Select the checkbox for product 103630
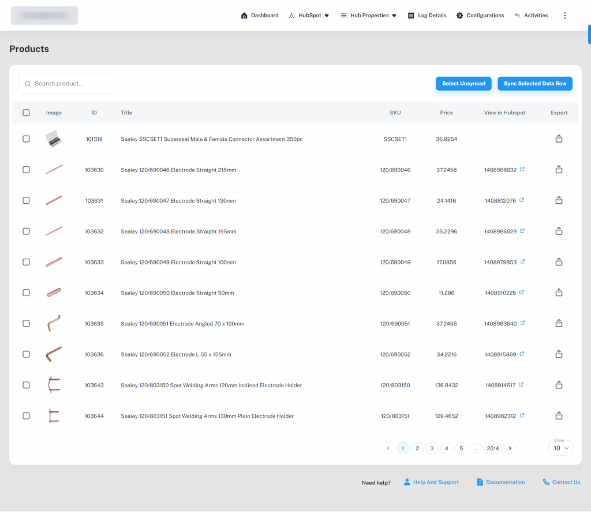 coord(26,170)
